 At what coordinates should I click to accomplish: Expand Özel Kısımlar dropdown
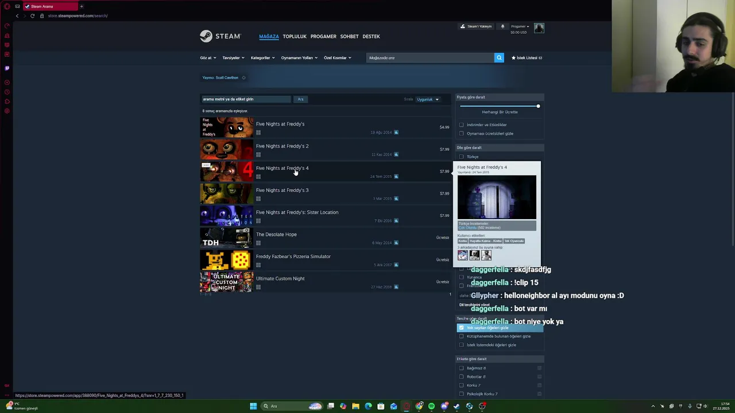337,58
